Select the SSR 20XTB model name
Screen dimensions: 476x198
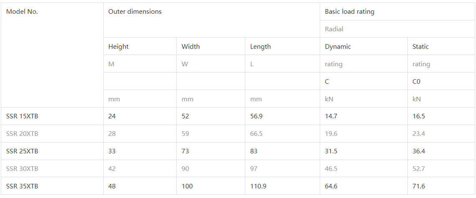tap(22, 134)
